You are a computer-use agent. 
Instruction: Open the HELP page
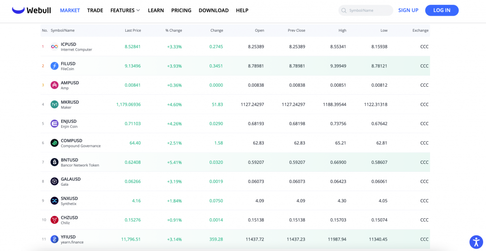242,10
